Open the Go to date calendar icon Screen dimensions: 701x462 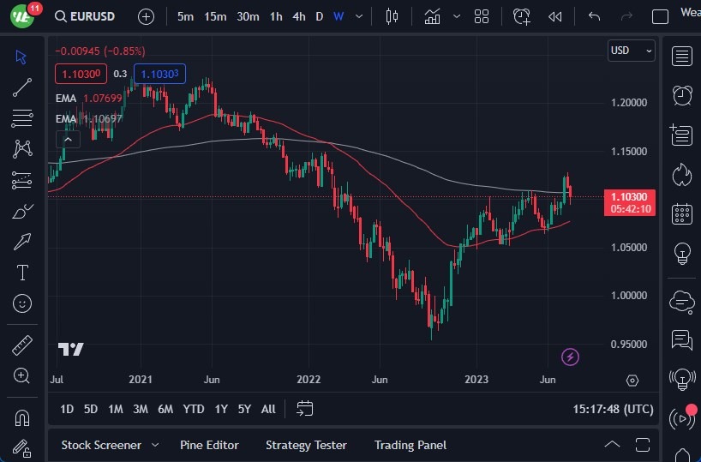(x=305, y=409)
